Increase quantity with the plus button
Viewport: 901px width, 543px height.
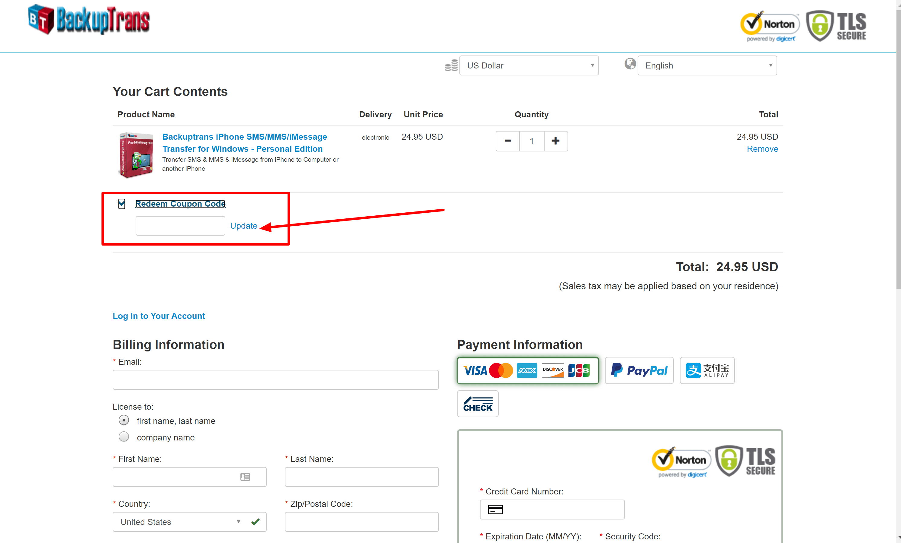click(555, 141)
